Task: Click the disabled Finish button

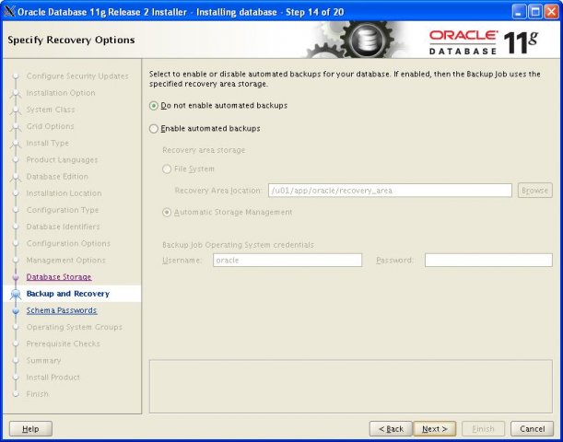Action: tap(483, 429)
